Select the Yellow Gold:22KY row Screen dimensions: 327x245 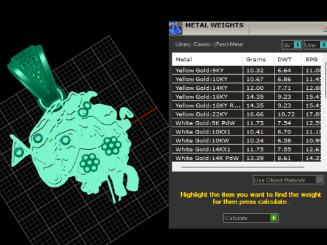coord(247,114)
